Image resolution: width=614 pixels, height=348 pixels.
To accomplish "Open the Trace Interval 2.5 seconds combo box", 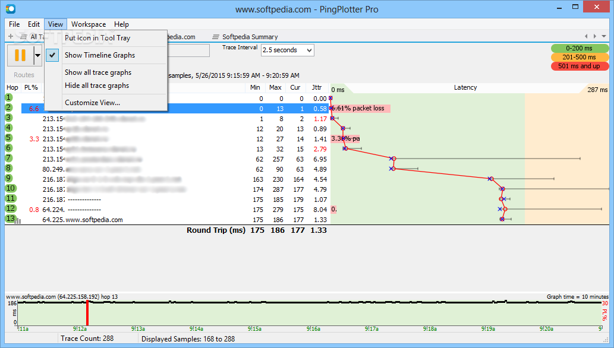I will click(288, 50).
